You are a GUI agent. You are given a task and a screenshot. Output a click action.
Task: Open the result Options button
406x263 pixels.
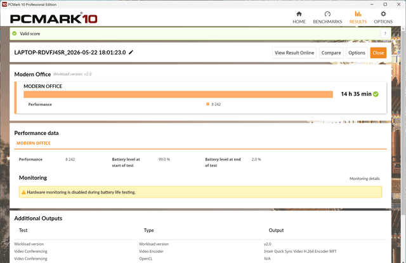tap(357, 53)
